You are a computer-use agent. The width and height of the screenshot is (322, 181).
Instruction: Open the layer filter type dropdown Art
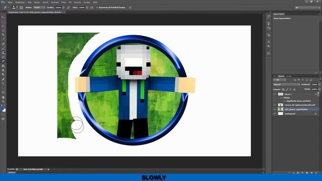click(x=280, y=80)
